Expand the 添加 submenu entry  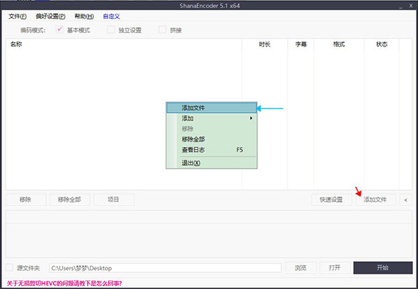[211, 118]
